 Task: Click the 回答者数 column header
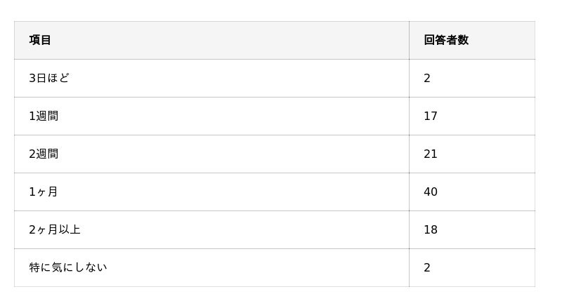(x=445, y=40)
